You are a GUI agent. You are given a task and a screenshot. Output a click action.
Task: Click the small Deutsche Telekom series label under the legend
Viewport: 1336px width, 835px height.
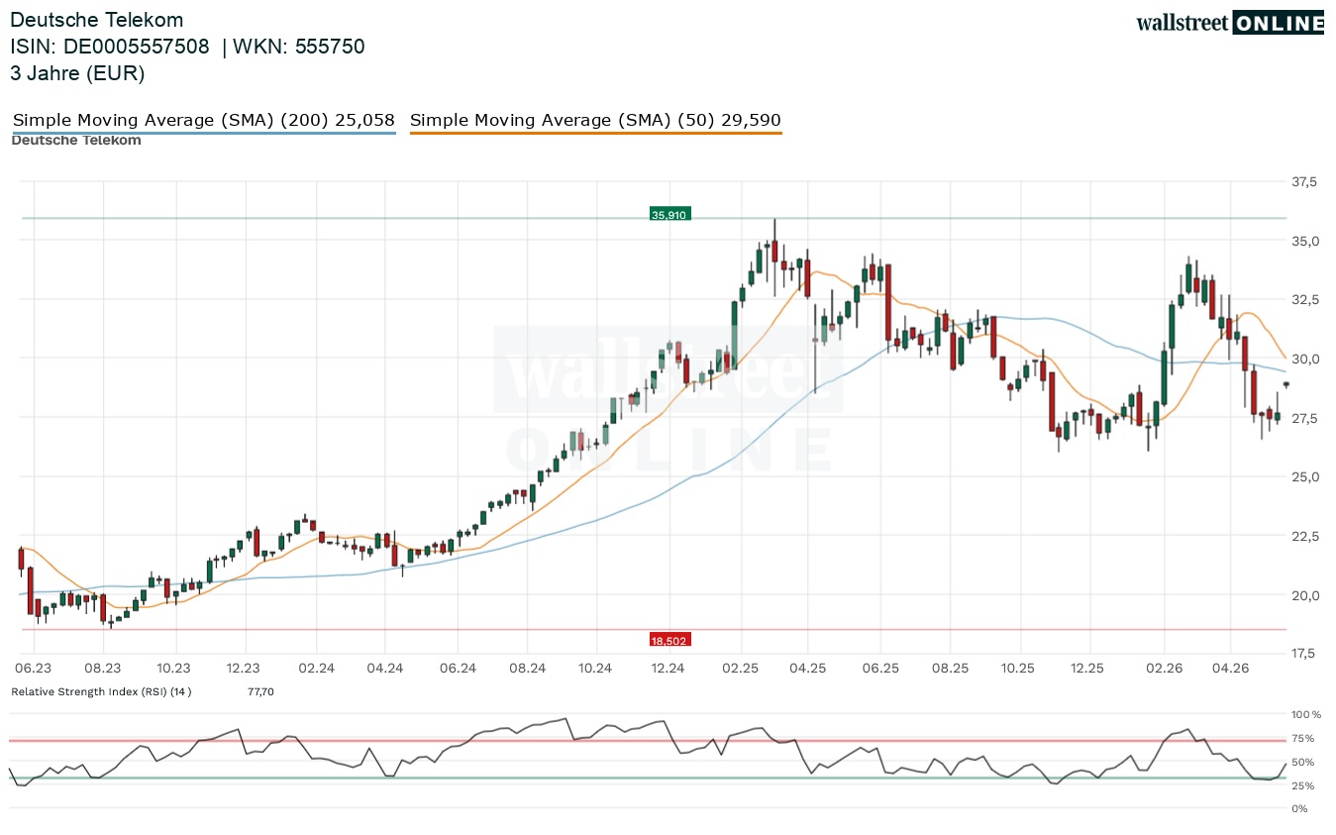[x=76, y=140]
